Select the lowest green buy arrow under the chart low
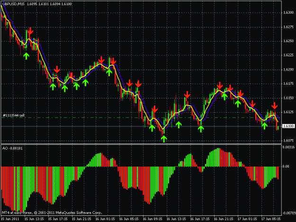Viewport: 296px width, 222px height. click(164, 139)
